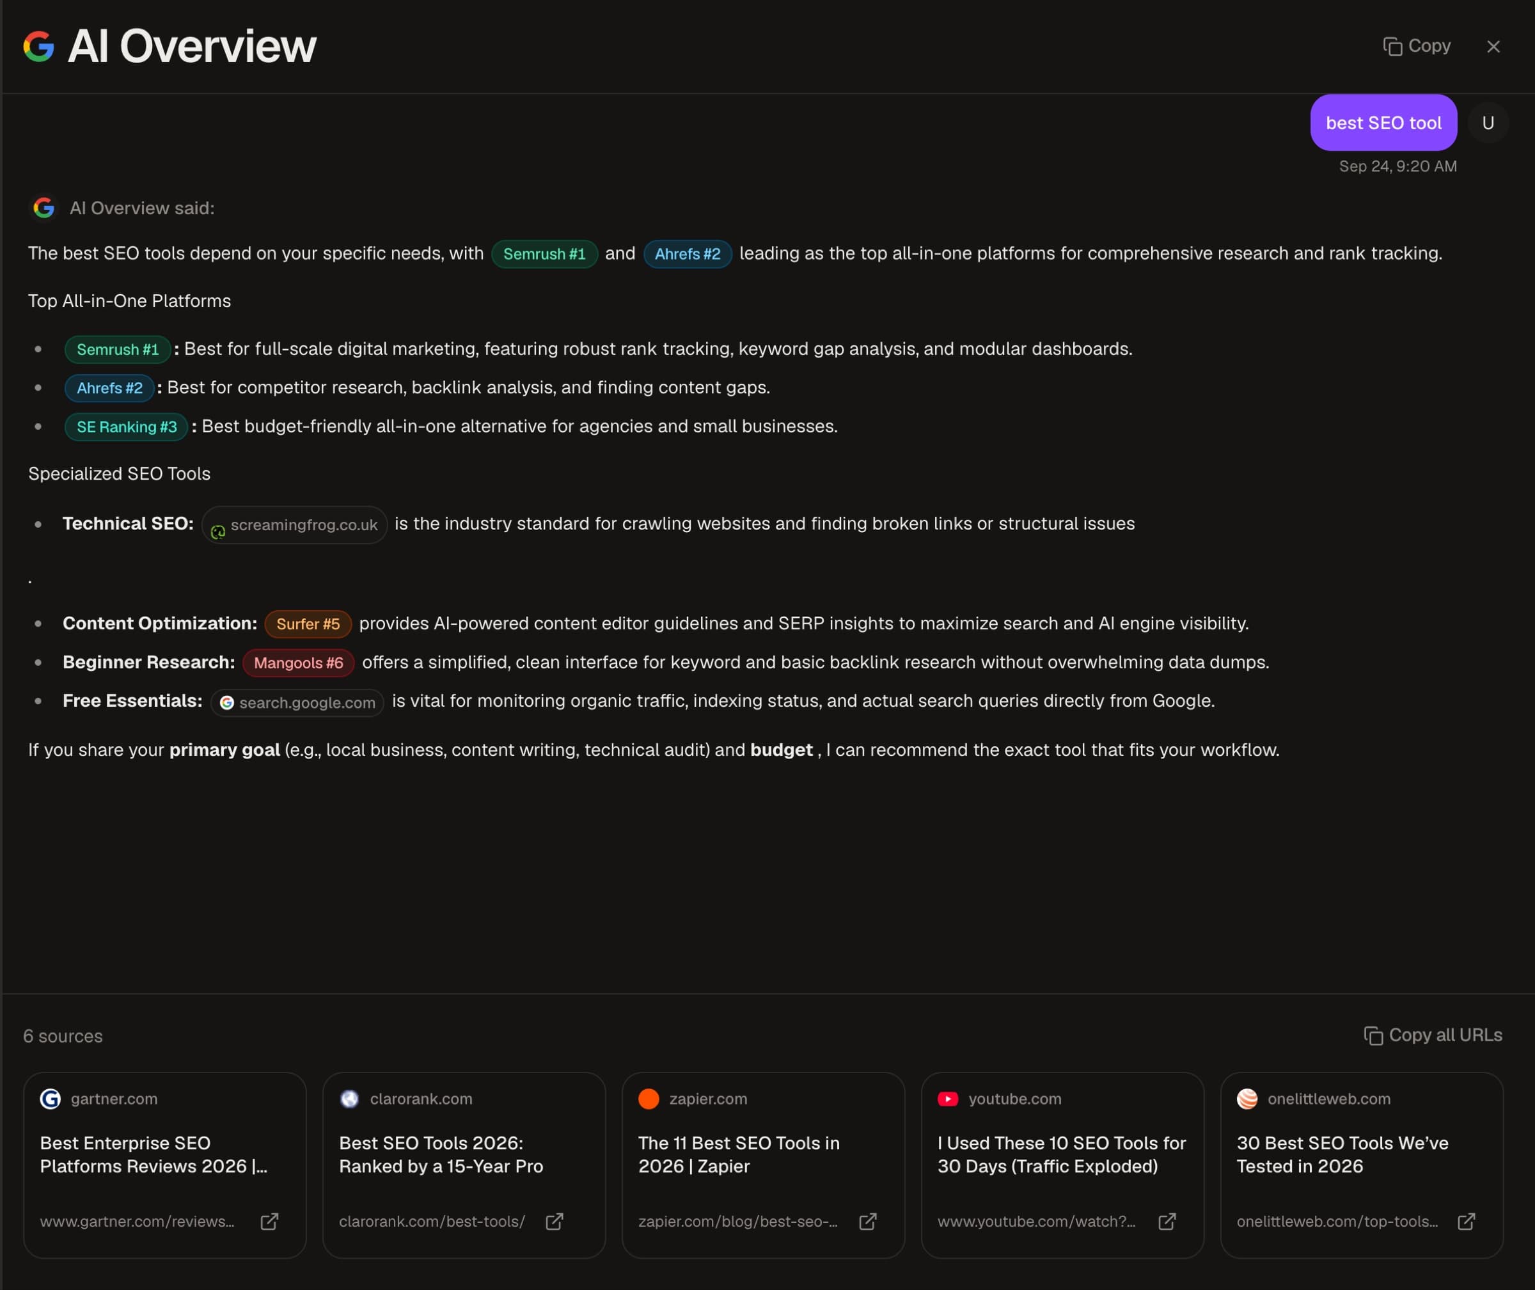Image resolution: width=1535 pixels, height=1290 pixels.
Task: Click the clarorank.com/best-tools/ URL text
Action: tap(432, 1222)
